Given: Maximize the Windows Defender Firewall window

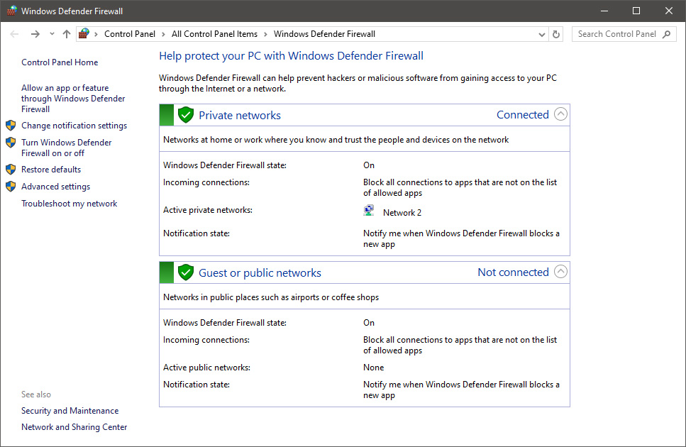Looking at the screenshot, I should (x=636, y=11).
